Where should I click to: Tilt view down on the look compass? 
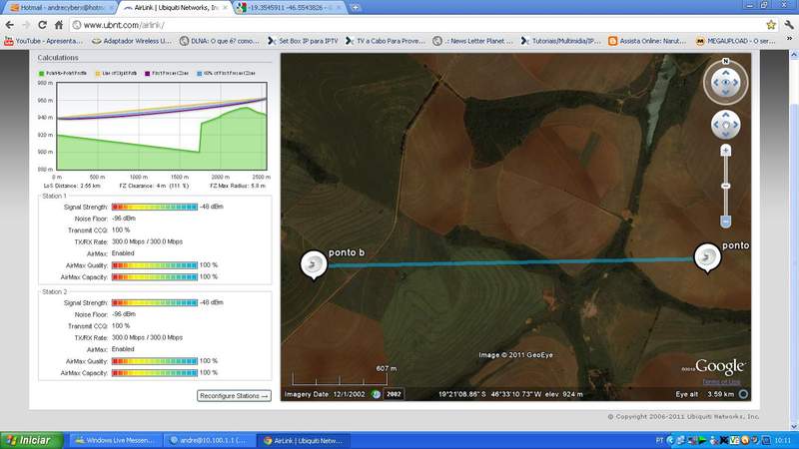pos(726,92)
